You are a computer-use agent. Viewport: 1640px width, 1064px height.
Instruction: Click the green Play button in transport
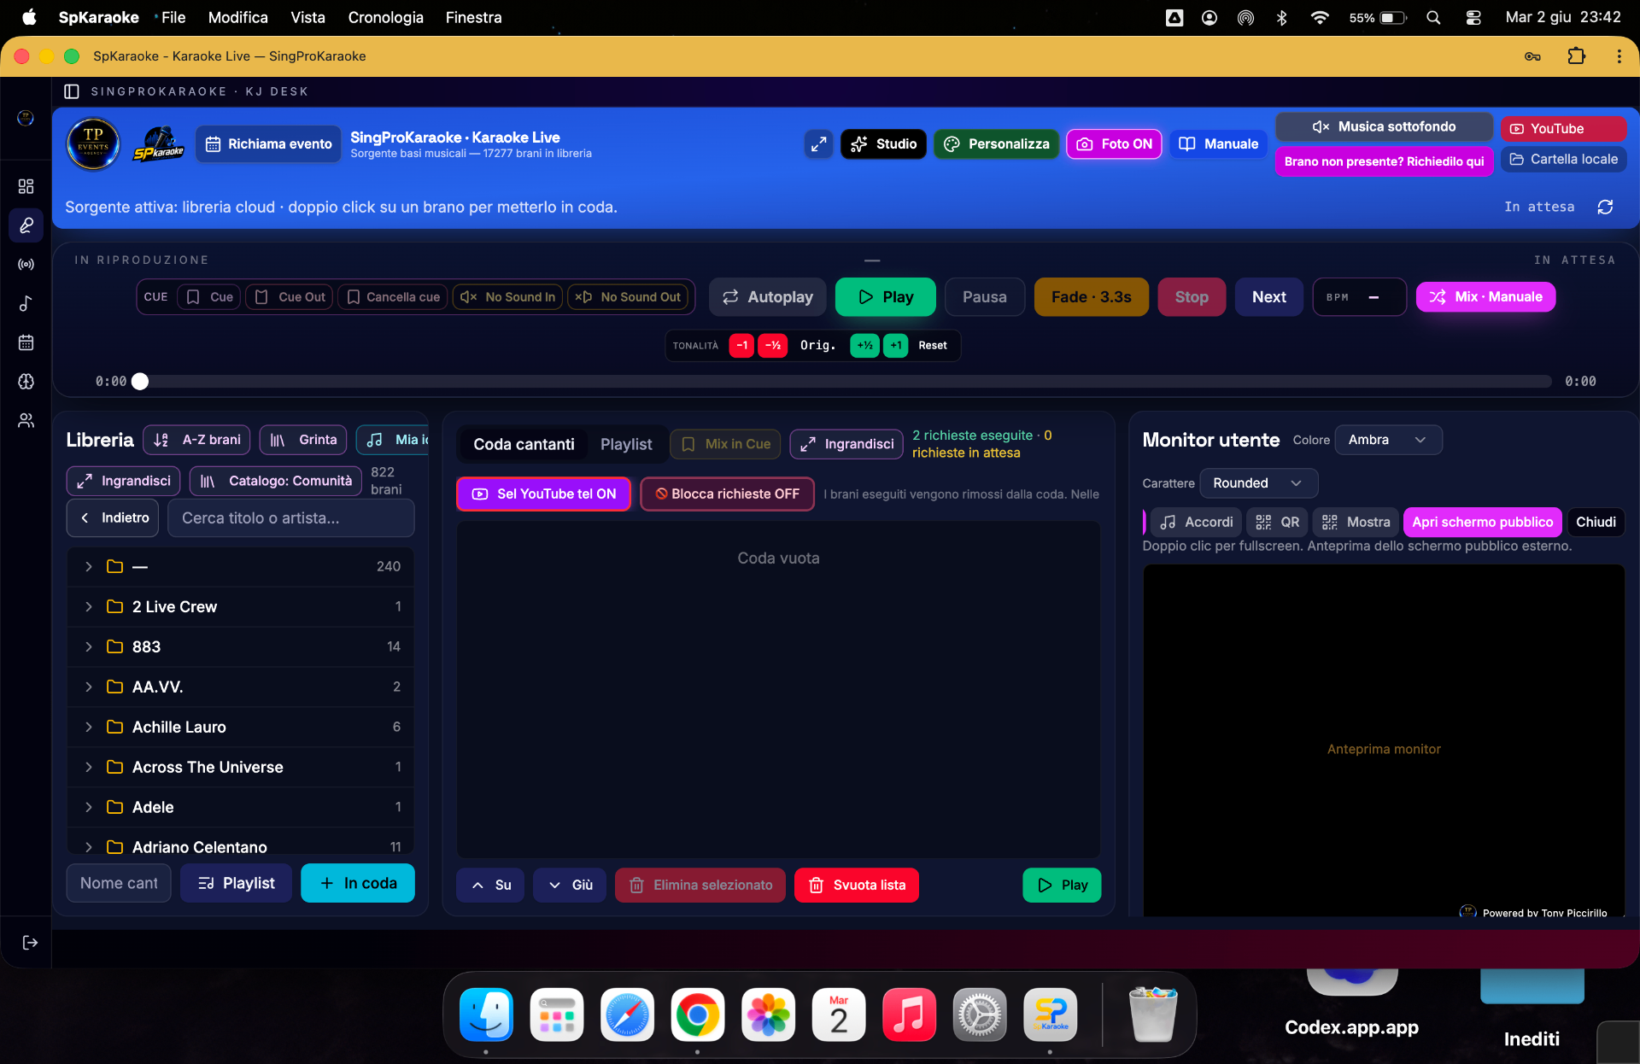click(x=886, y=297)
